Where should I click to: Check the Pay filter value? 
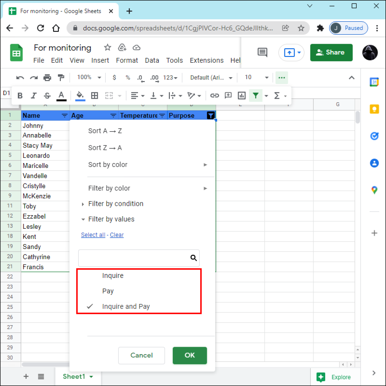click(x=108, y=291)
